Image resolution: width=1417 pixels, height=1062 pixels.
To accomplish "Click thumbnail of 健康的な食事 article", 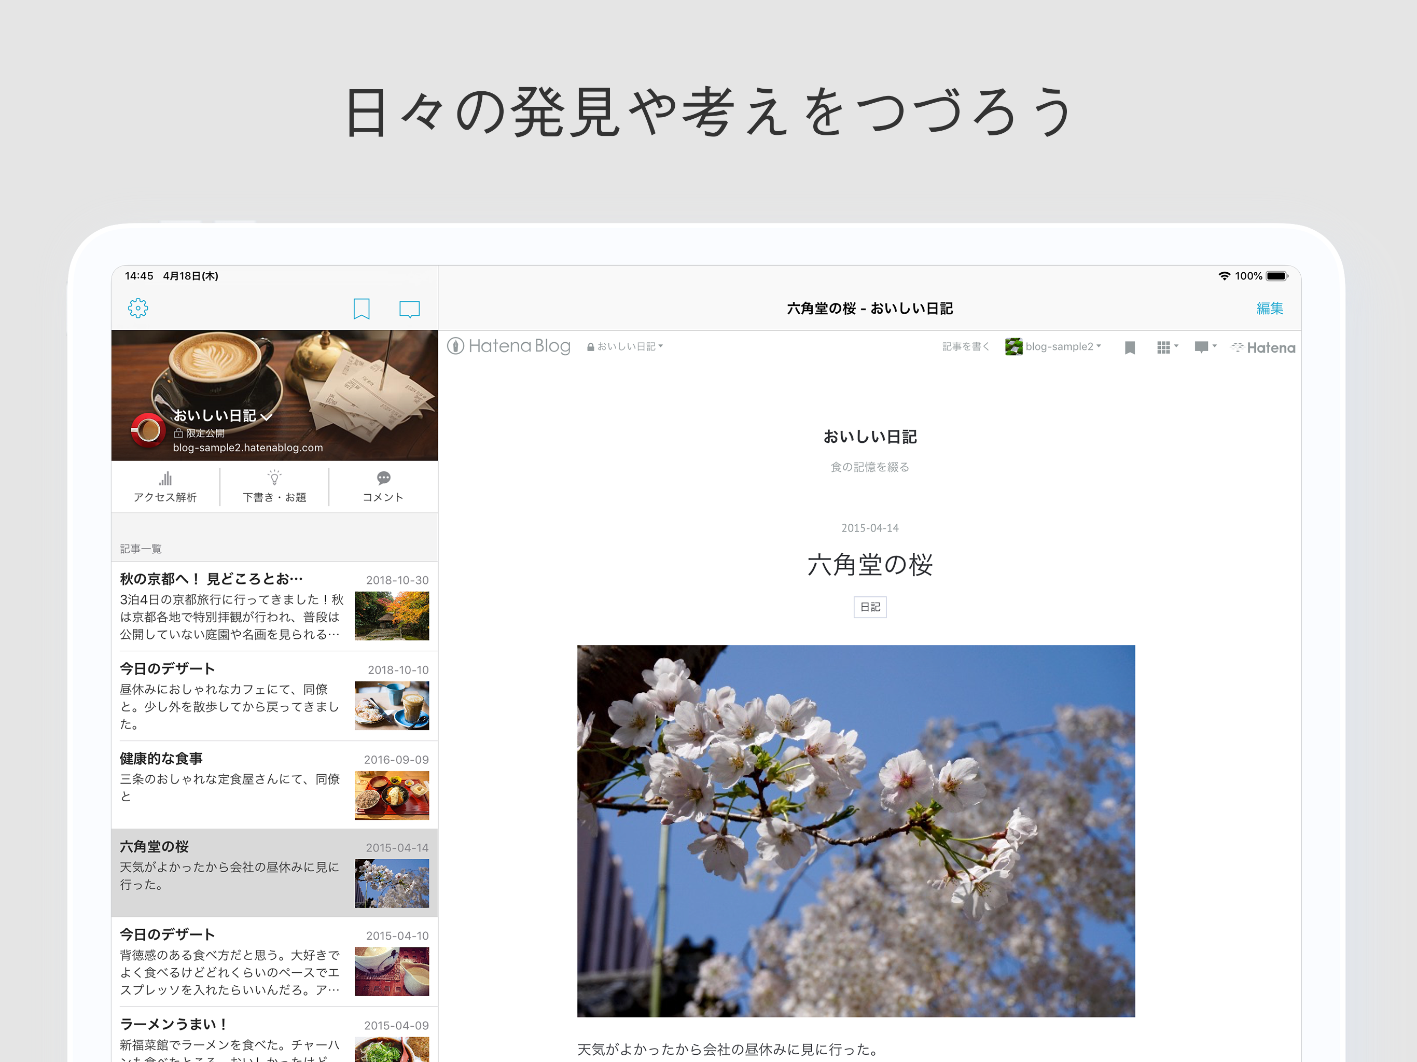I will point(392,795).
